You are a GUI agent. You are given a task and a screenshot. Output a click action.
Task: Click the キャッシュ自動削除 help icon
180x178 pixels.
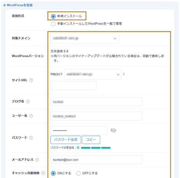[x=43, y=173]
